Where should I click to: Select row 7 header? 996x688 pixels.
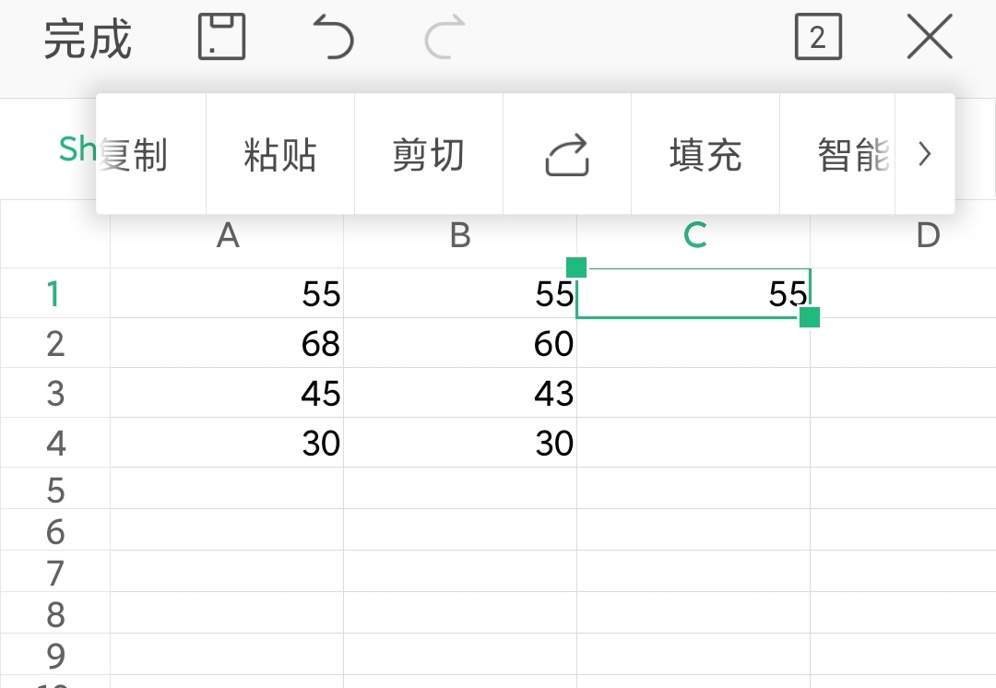55,571
